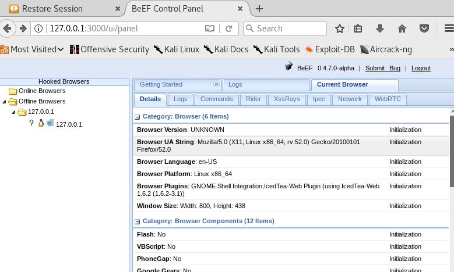The height and width of the screenshot is (272, 454).
Task: Click Browser Version: UNKNOWN row
Action: [291, 130]
